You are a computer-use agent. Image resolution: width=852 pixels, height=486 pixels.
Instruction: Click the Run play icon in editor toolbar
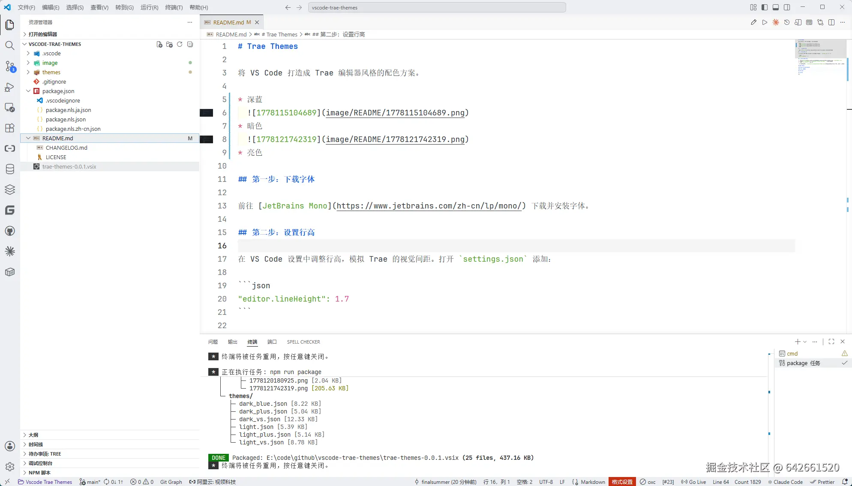tap(765, 22)
